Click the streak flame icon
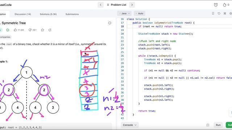This screenshot has height=130, width=232. tap(225, 5)
